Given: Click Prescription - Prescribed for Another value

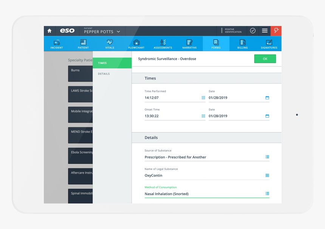Looking at the screenshot, I should [x=175, y=157].
